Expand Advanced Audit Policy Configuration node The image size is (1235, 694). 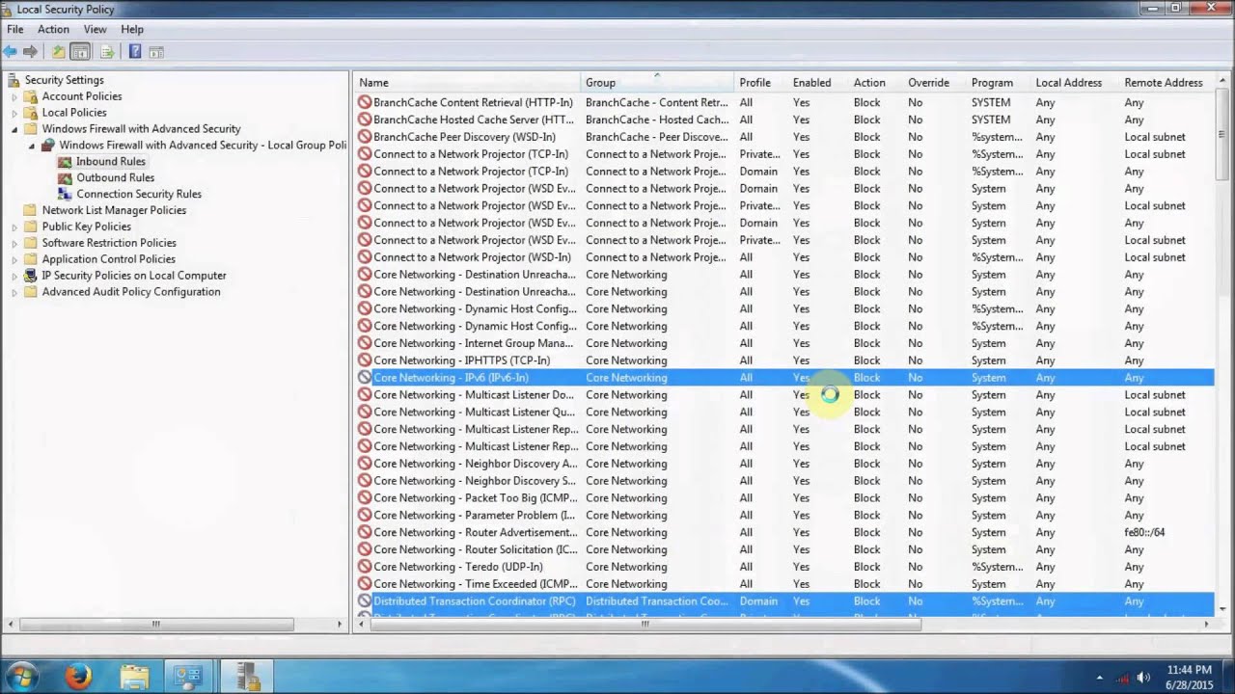click(x=14, y=292)
